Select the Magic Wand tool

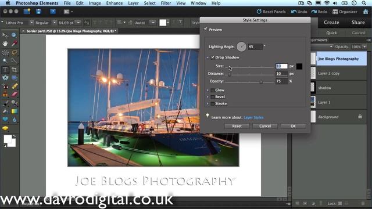5,61
